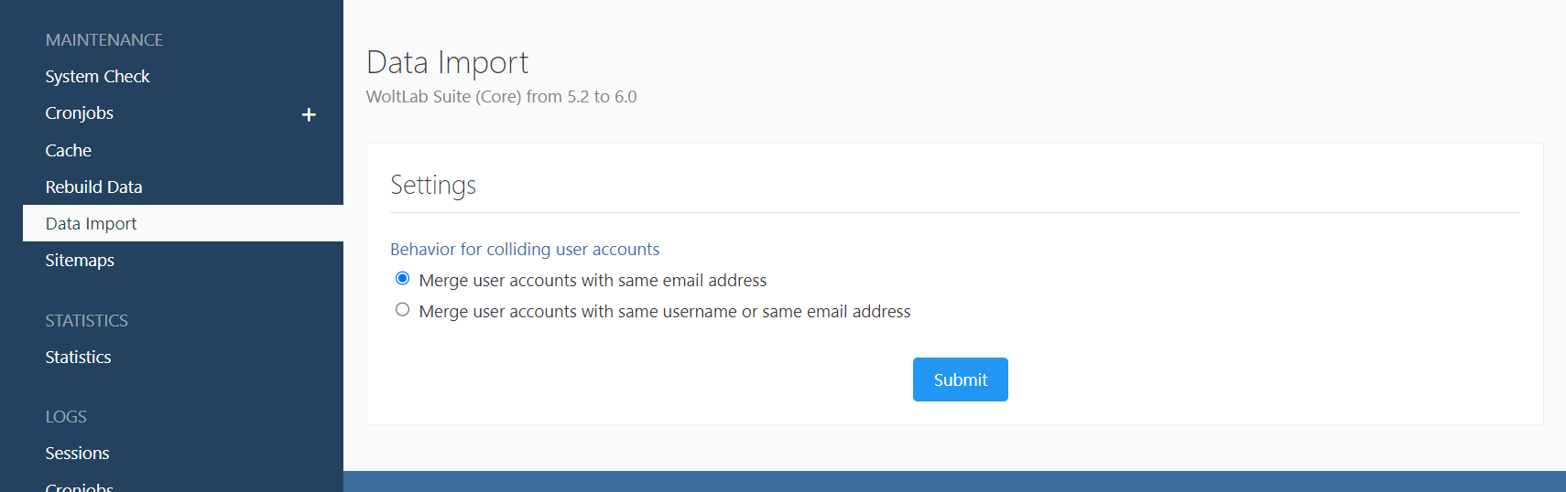Screen dimensions: 1566x492
Task: Click the STATISTICS section heading
Action: 87,321
